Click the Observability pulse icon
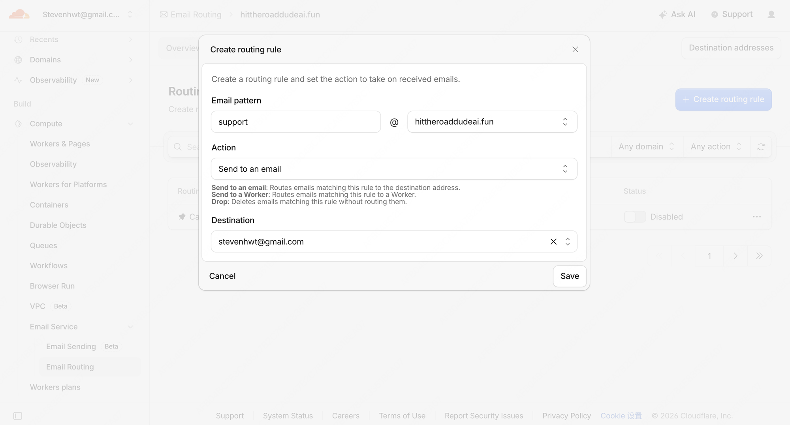790x425 pixels. click(x=18, y=80)
